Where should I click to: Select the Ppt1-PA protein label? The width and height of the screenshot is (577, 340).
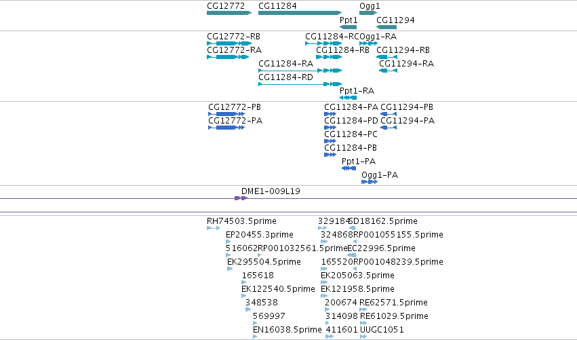pos(359,162)
